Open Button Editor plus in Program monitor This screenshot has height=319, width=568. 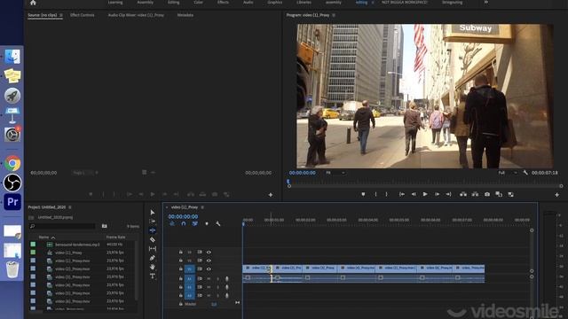(x=556, y=195)
